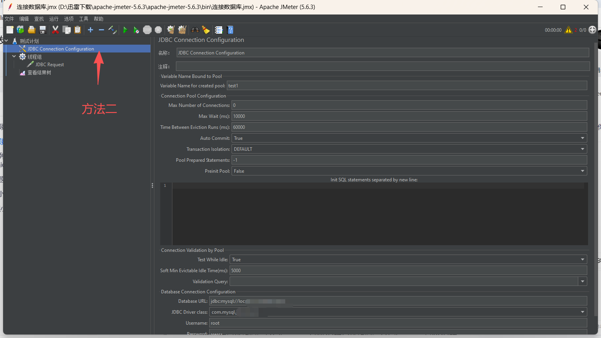Open the 编辑 menu
This screenshot has height=338, width=601.
pyautogui.click(x=24, y=19)
